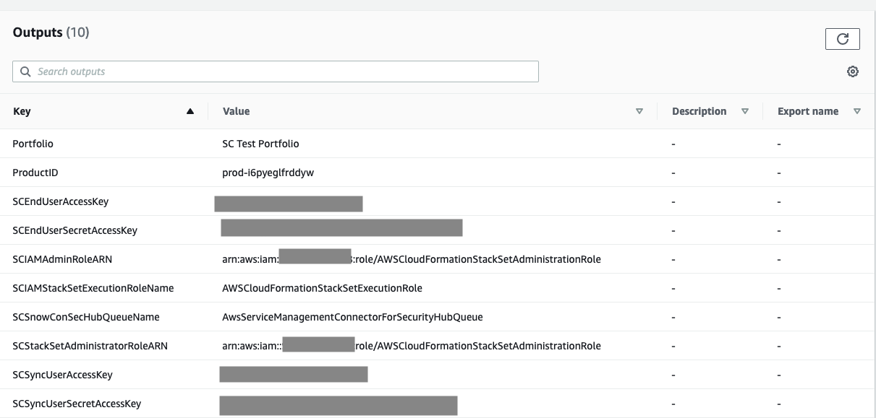Select the Key column header
Viewport: 876px width, 418px height.
(22, 110)
